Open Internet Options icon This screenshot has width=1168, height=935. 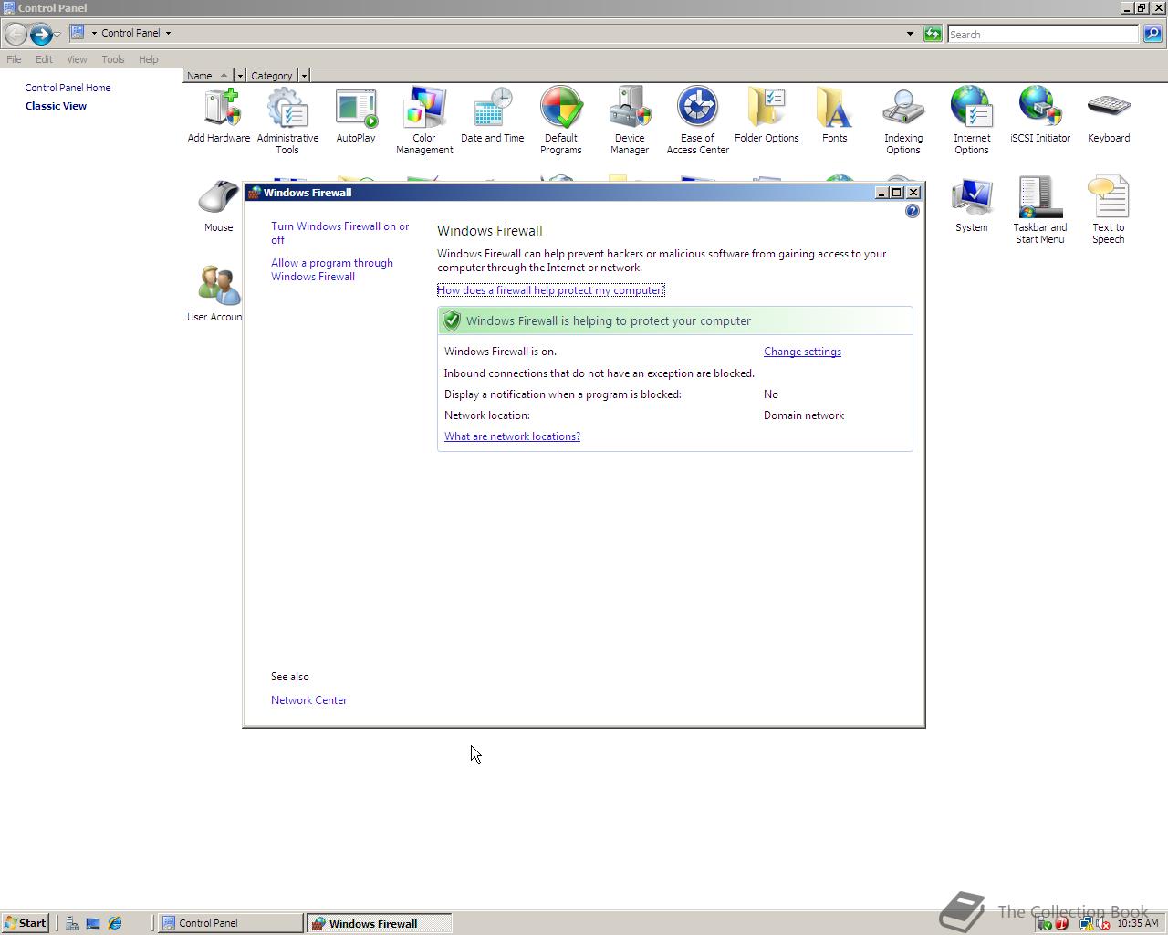(x=972, y=121)
